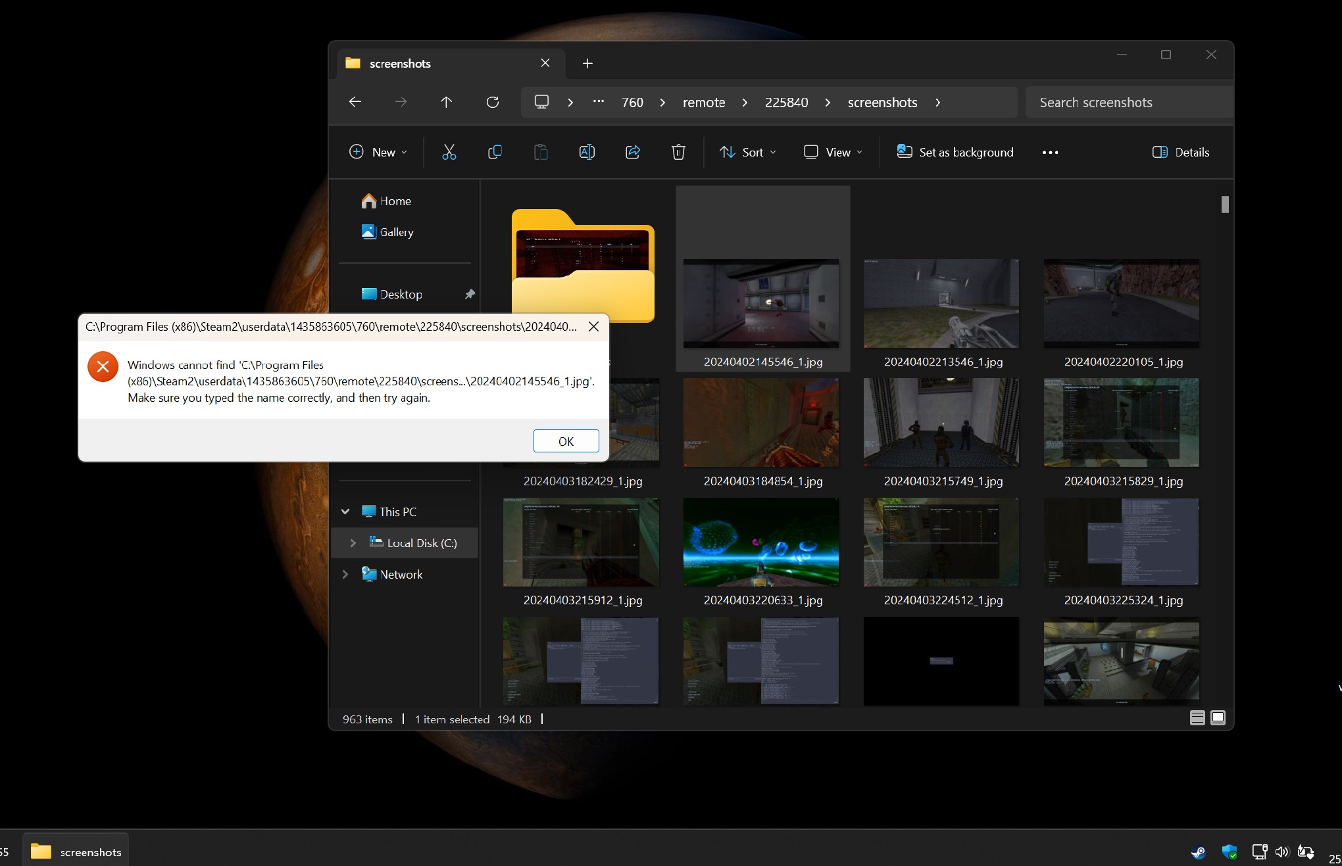
Task: Click the Rename icon
Action: coord(587,153)
